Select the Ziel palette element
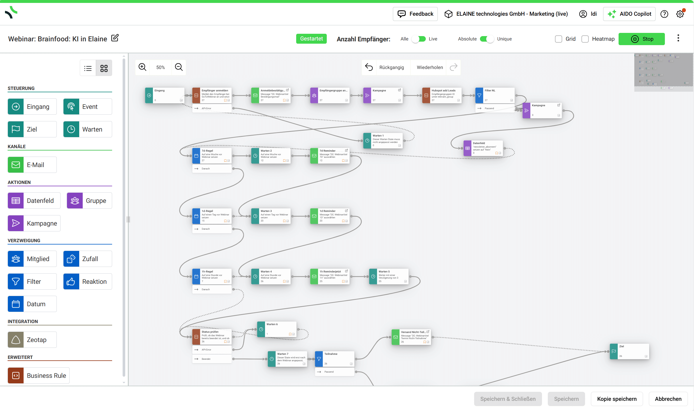Screen dimensions: 694x411 pos(32,129)
